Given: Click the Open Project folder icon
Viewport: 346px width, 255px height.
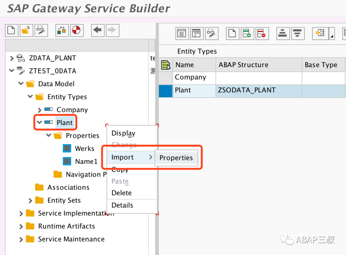Looking at the screenshot, I should coord(26,30).
